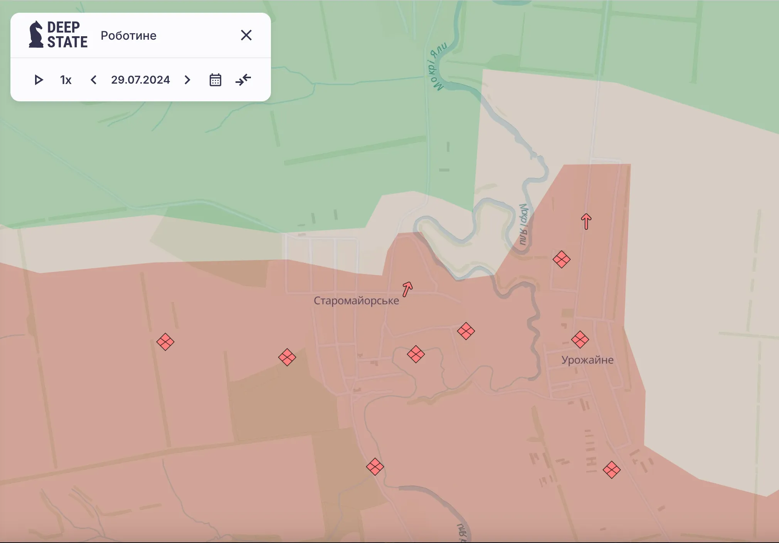Click the Роботине title text

point(128,35)
